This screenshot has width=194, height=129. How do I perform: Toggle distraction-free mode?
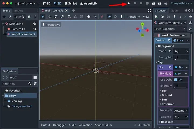tap(149, 10)
